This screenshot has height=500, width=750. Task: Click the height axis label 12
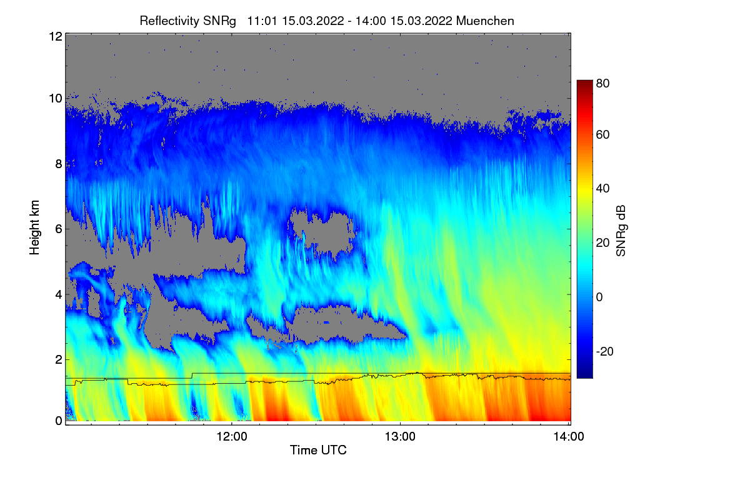(55, 36)
